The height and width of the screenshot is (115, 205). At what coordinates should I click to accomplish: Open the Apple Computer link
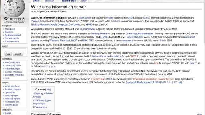[x=59, y=25]
